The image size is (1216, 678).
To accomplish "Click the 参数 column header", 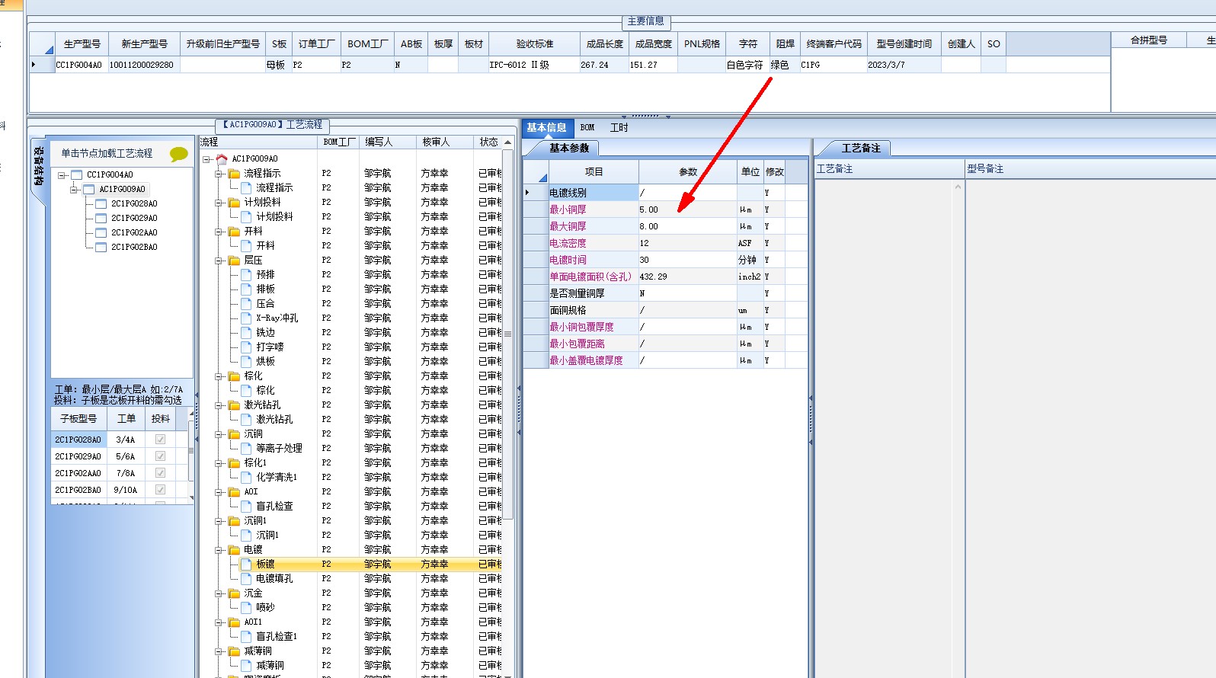I will pyautogui.click(x=688, y=172).
